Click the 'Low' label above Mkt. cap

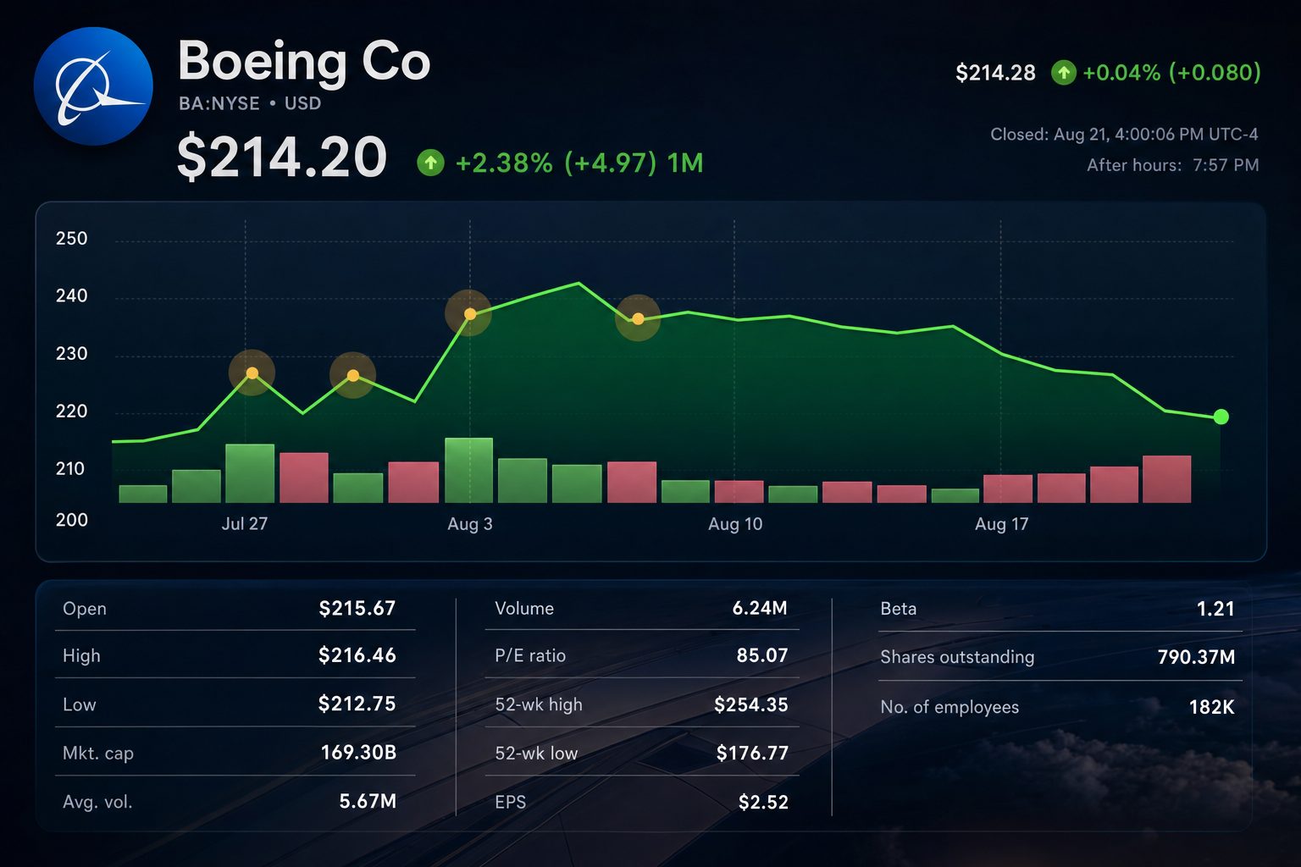(80, 704)
